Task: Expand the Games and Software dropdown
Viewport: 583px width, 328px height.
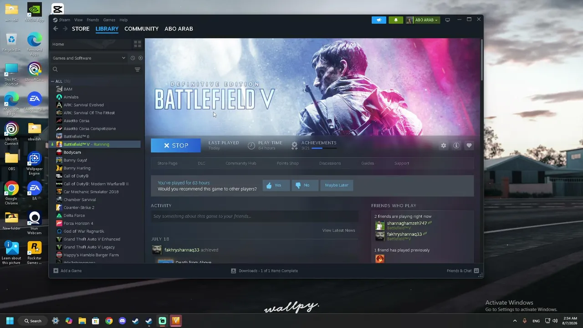Action: [x=89, y=58]
